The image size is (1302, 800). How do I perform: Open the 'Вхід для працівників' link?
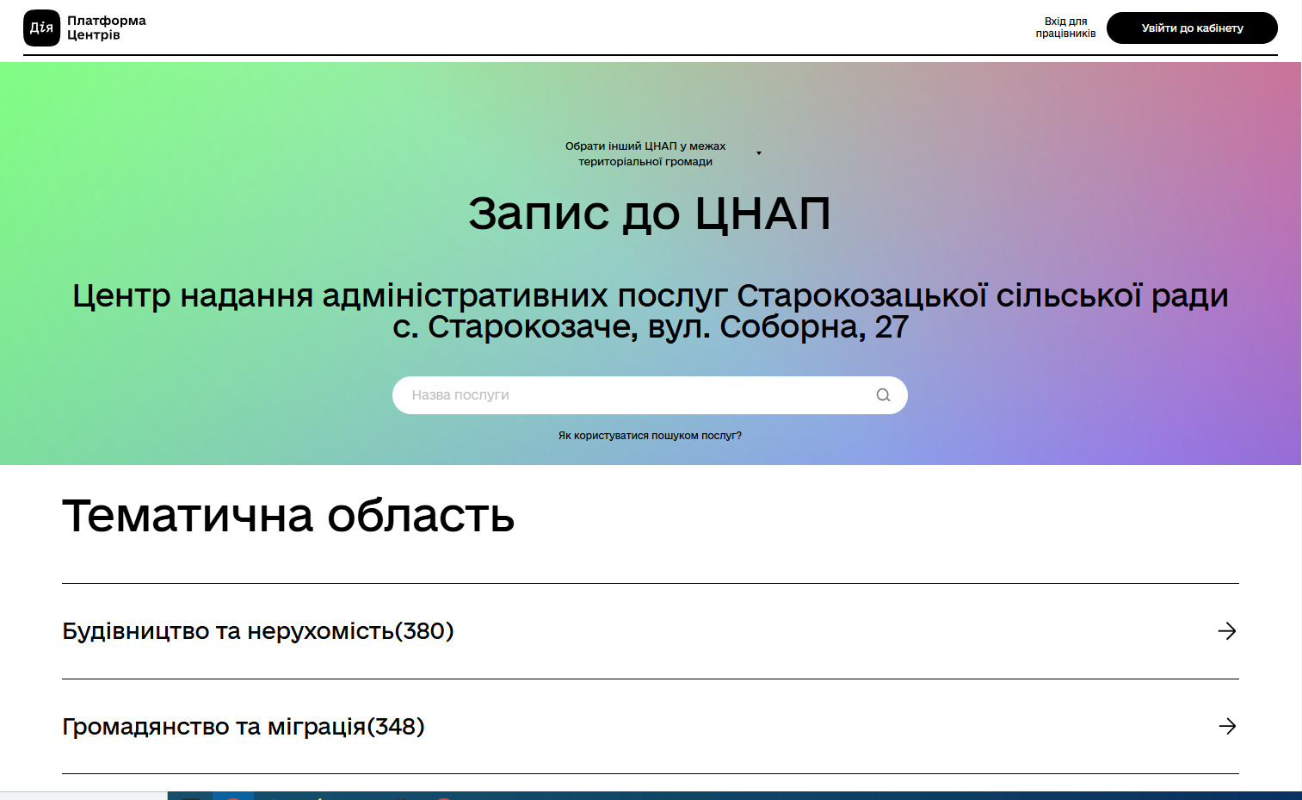tap(1065, 28)
